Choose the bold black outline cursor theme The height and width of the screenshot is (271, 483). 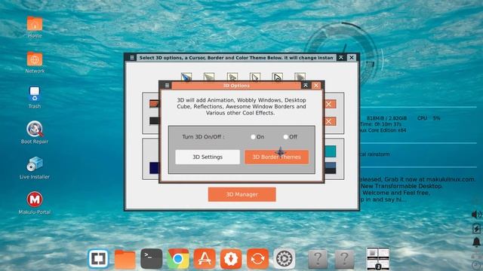click(277, 77)
